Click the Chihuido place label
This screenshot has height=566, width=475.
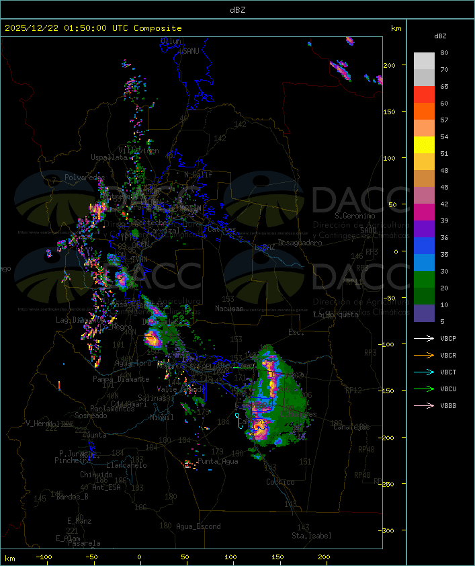coord(96,475)
